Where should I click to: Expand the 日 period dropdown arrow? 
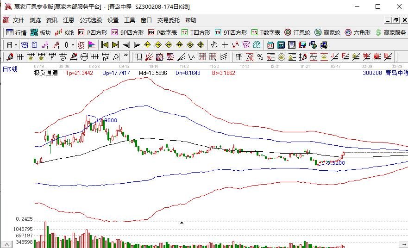pyautogui.click(x=16, y=45)
